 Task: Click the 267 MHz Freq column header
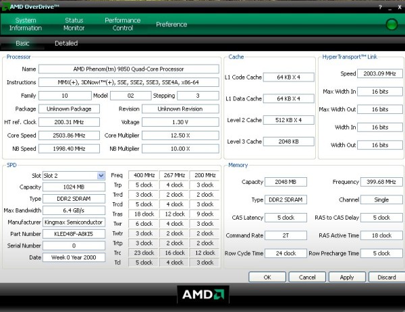[x=174, y=175]
